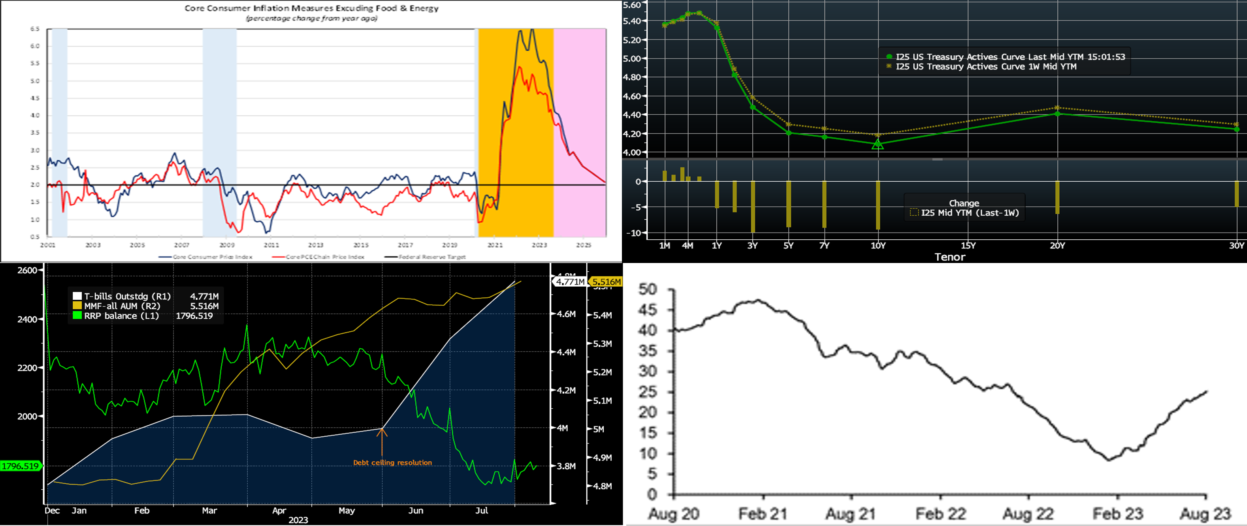Click the green RRP balance legend swatch

[77, 316]
